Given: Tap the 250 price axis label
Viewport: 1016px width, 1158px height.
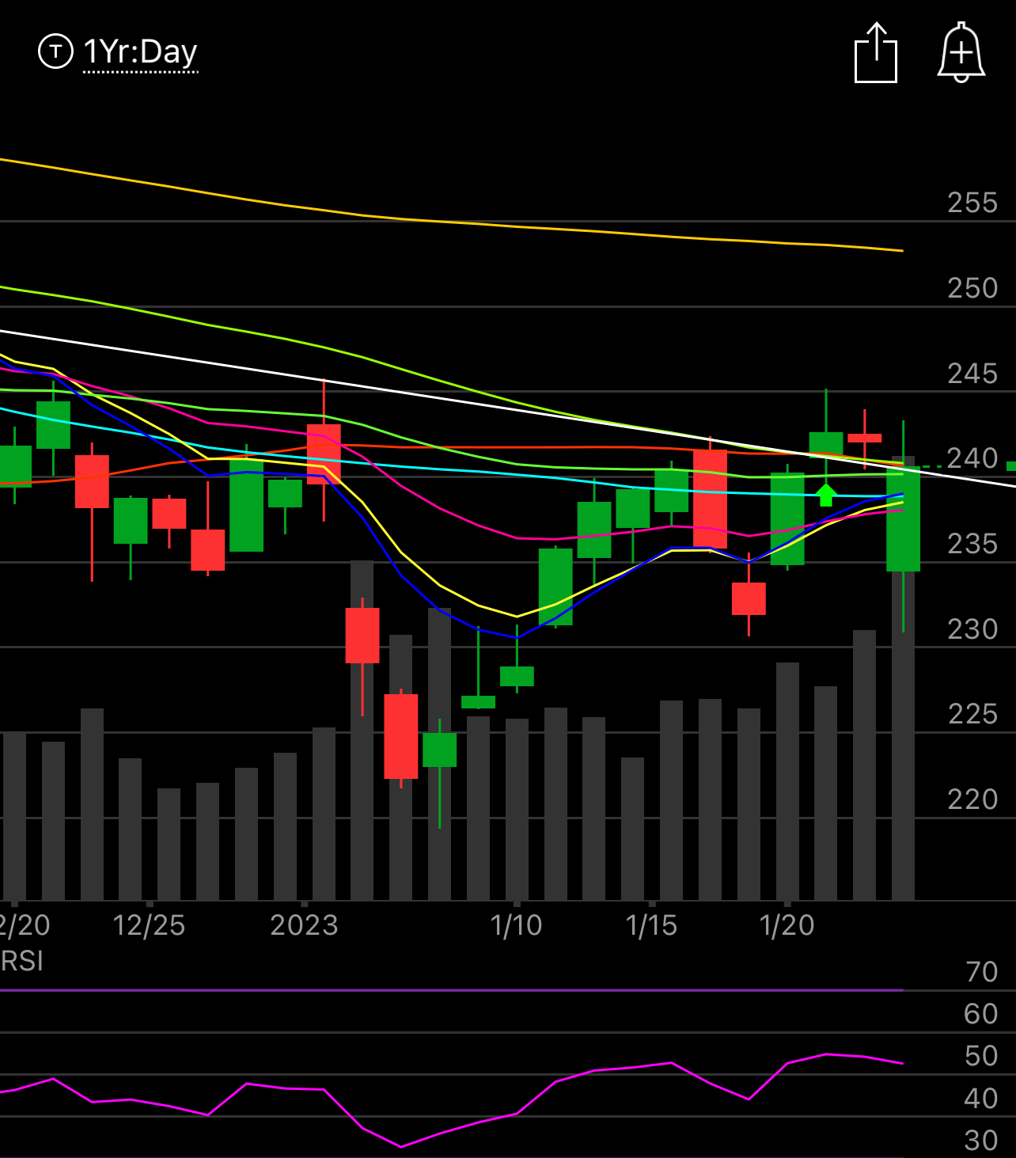Looking at the screenshot, I should pyautogui.click(x=972, y=288).
